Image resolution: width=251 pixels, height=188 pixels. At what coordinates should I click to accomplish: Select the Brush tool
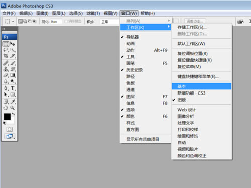coord(13,63)
